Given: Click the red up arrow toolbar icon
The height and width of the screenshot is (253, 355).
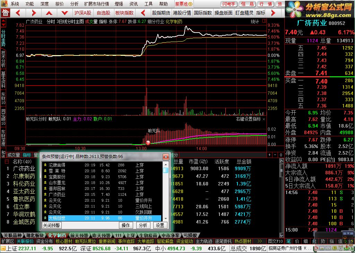Looking at the screenshot, I should pyautogui.click(x=49, y=13).
